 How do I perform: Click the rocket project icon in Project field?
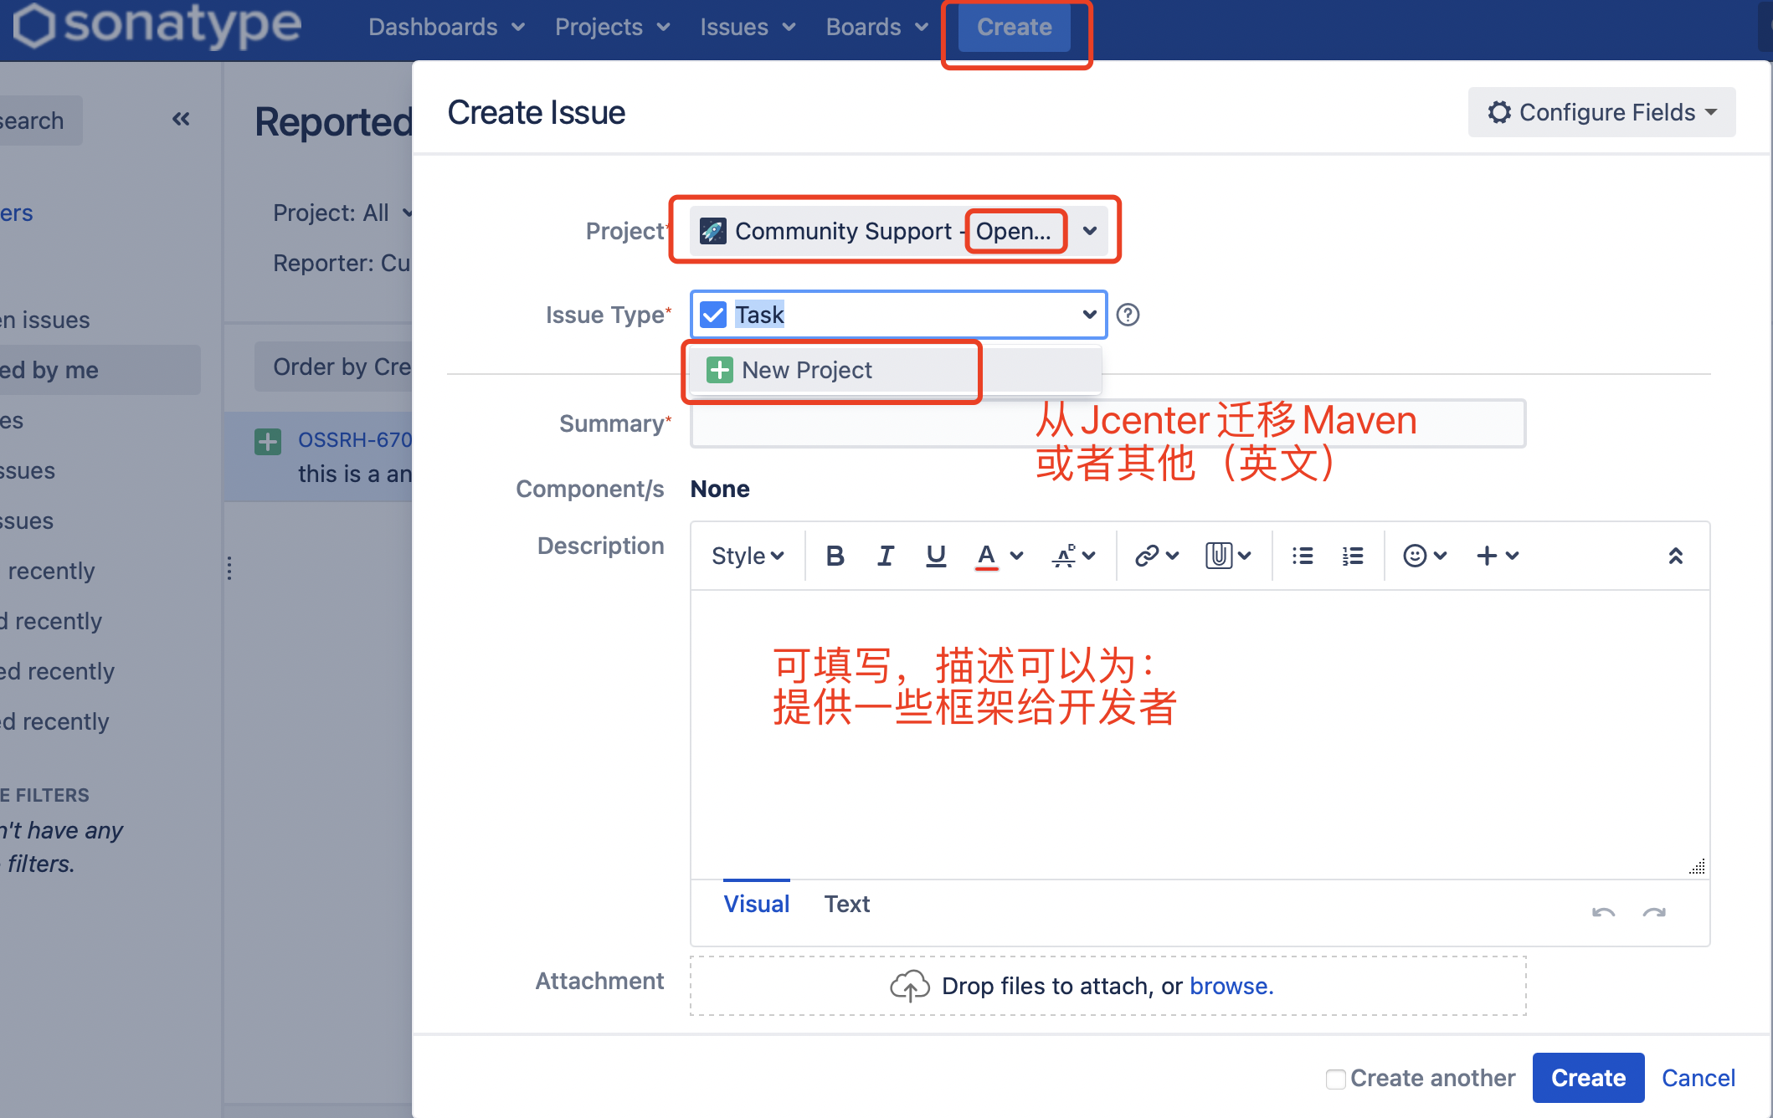pos(713,231)
